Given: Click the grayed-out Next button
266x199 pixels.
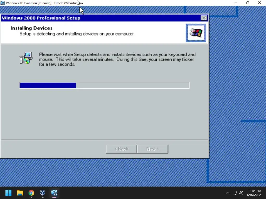Looking at the screenshot, I should tap(153, 149).
